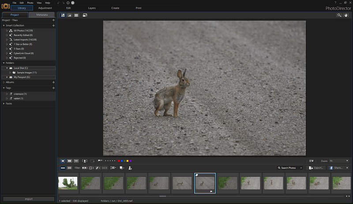Toggle compare two photos view mode
This screenshot has width=353, height=204.
70,161
